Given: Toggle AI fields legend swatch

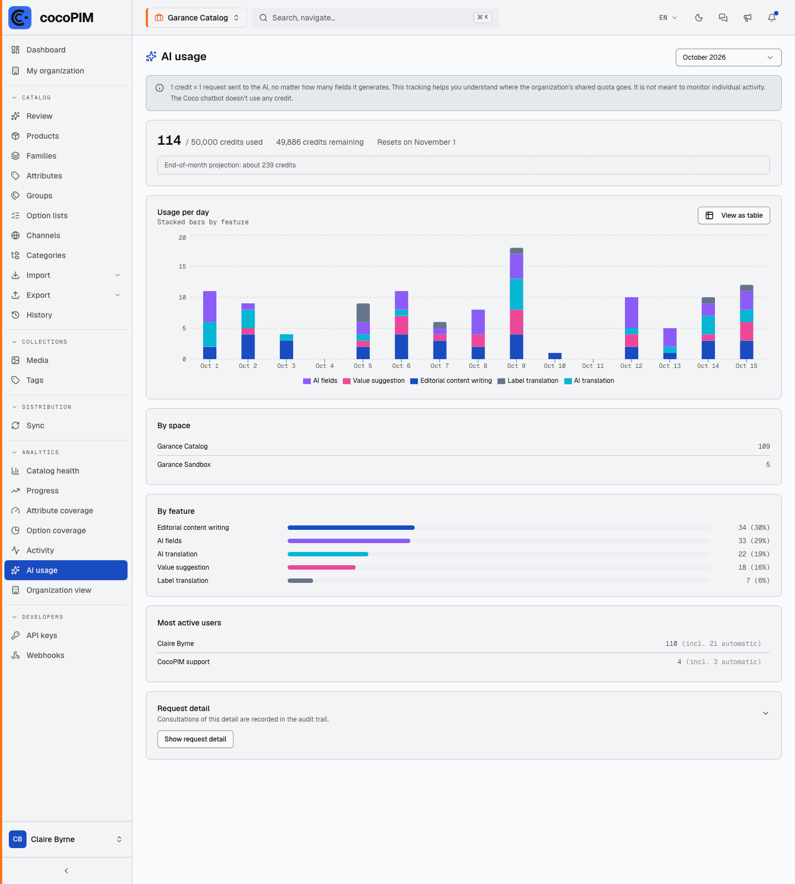Looking at the screenshot, I should [307, 381].
